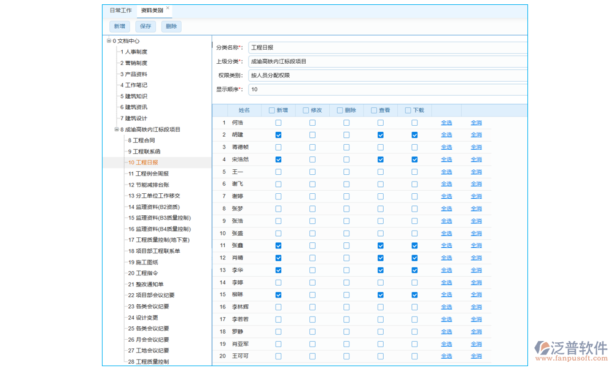This screenshot has height=368, width=614.
Task: Click the 新增 button
Action: (x=119, y=26)
